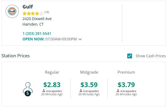
Task: Click the (13) reviews count
Action: 47,12
